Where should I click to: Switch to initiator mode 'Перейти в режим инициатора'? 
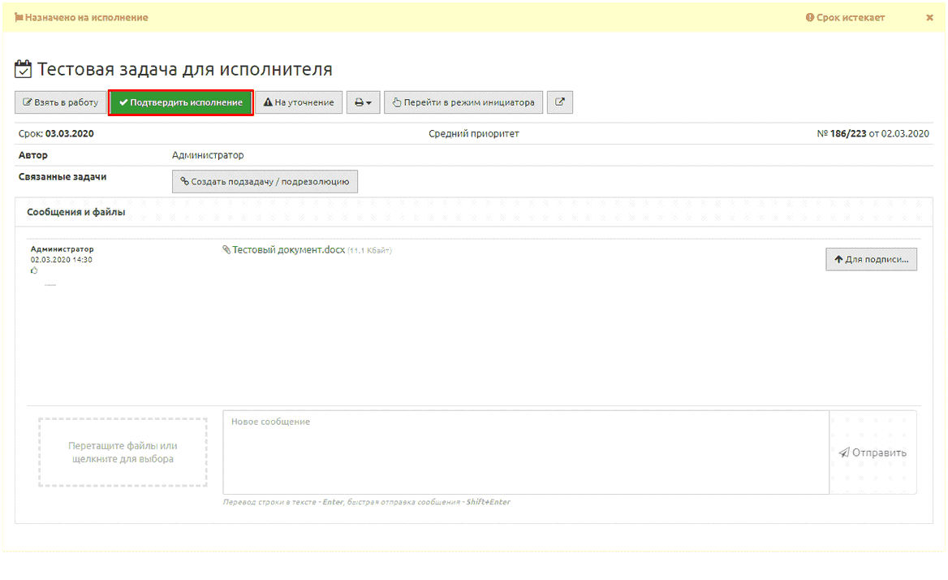(x=463, y=103)
